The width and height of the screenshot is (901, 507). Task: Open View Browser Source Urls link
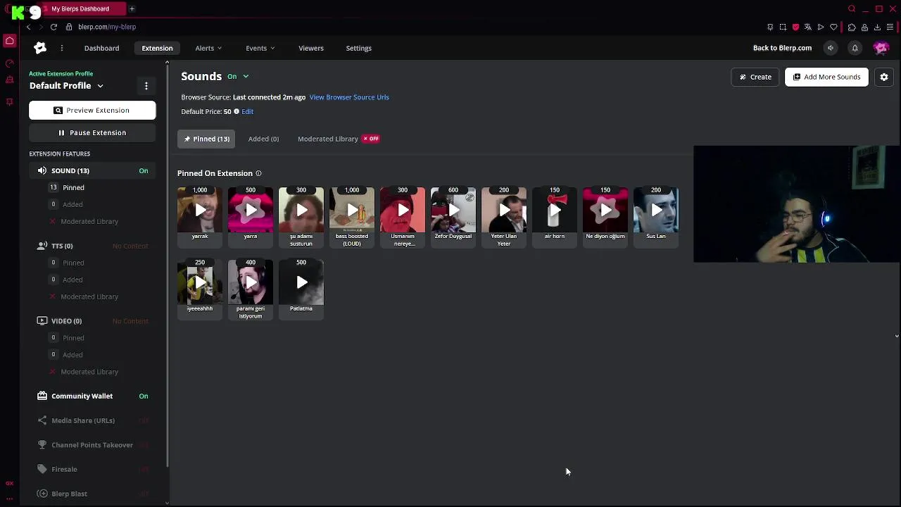point(349,97)
